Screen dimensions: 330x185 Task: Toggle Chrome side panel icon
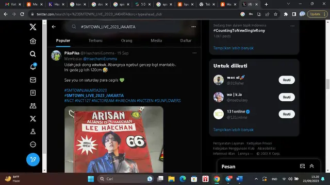(x=294, y=14)
